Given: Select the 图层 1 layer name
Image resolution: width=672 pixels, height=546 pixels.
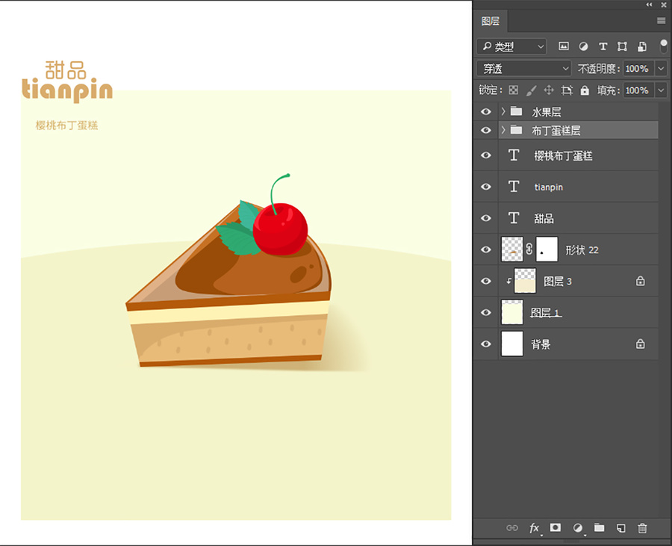Looking at the screenshot, I should pos(546,313).
